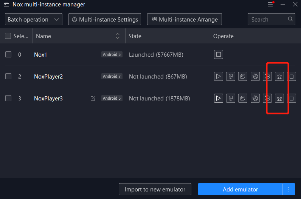This screenshot has height=199, width=301.
Task: Select the NoxPlayer3 instance name
Action: (48, 98)
